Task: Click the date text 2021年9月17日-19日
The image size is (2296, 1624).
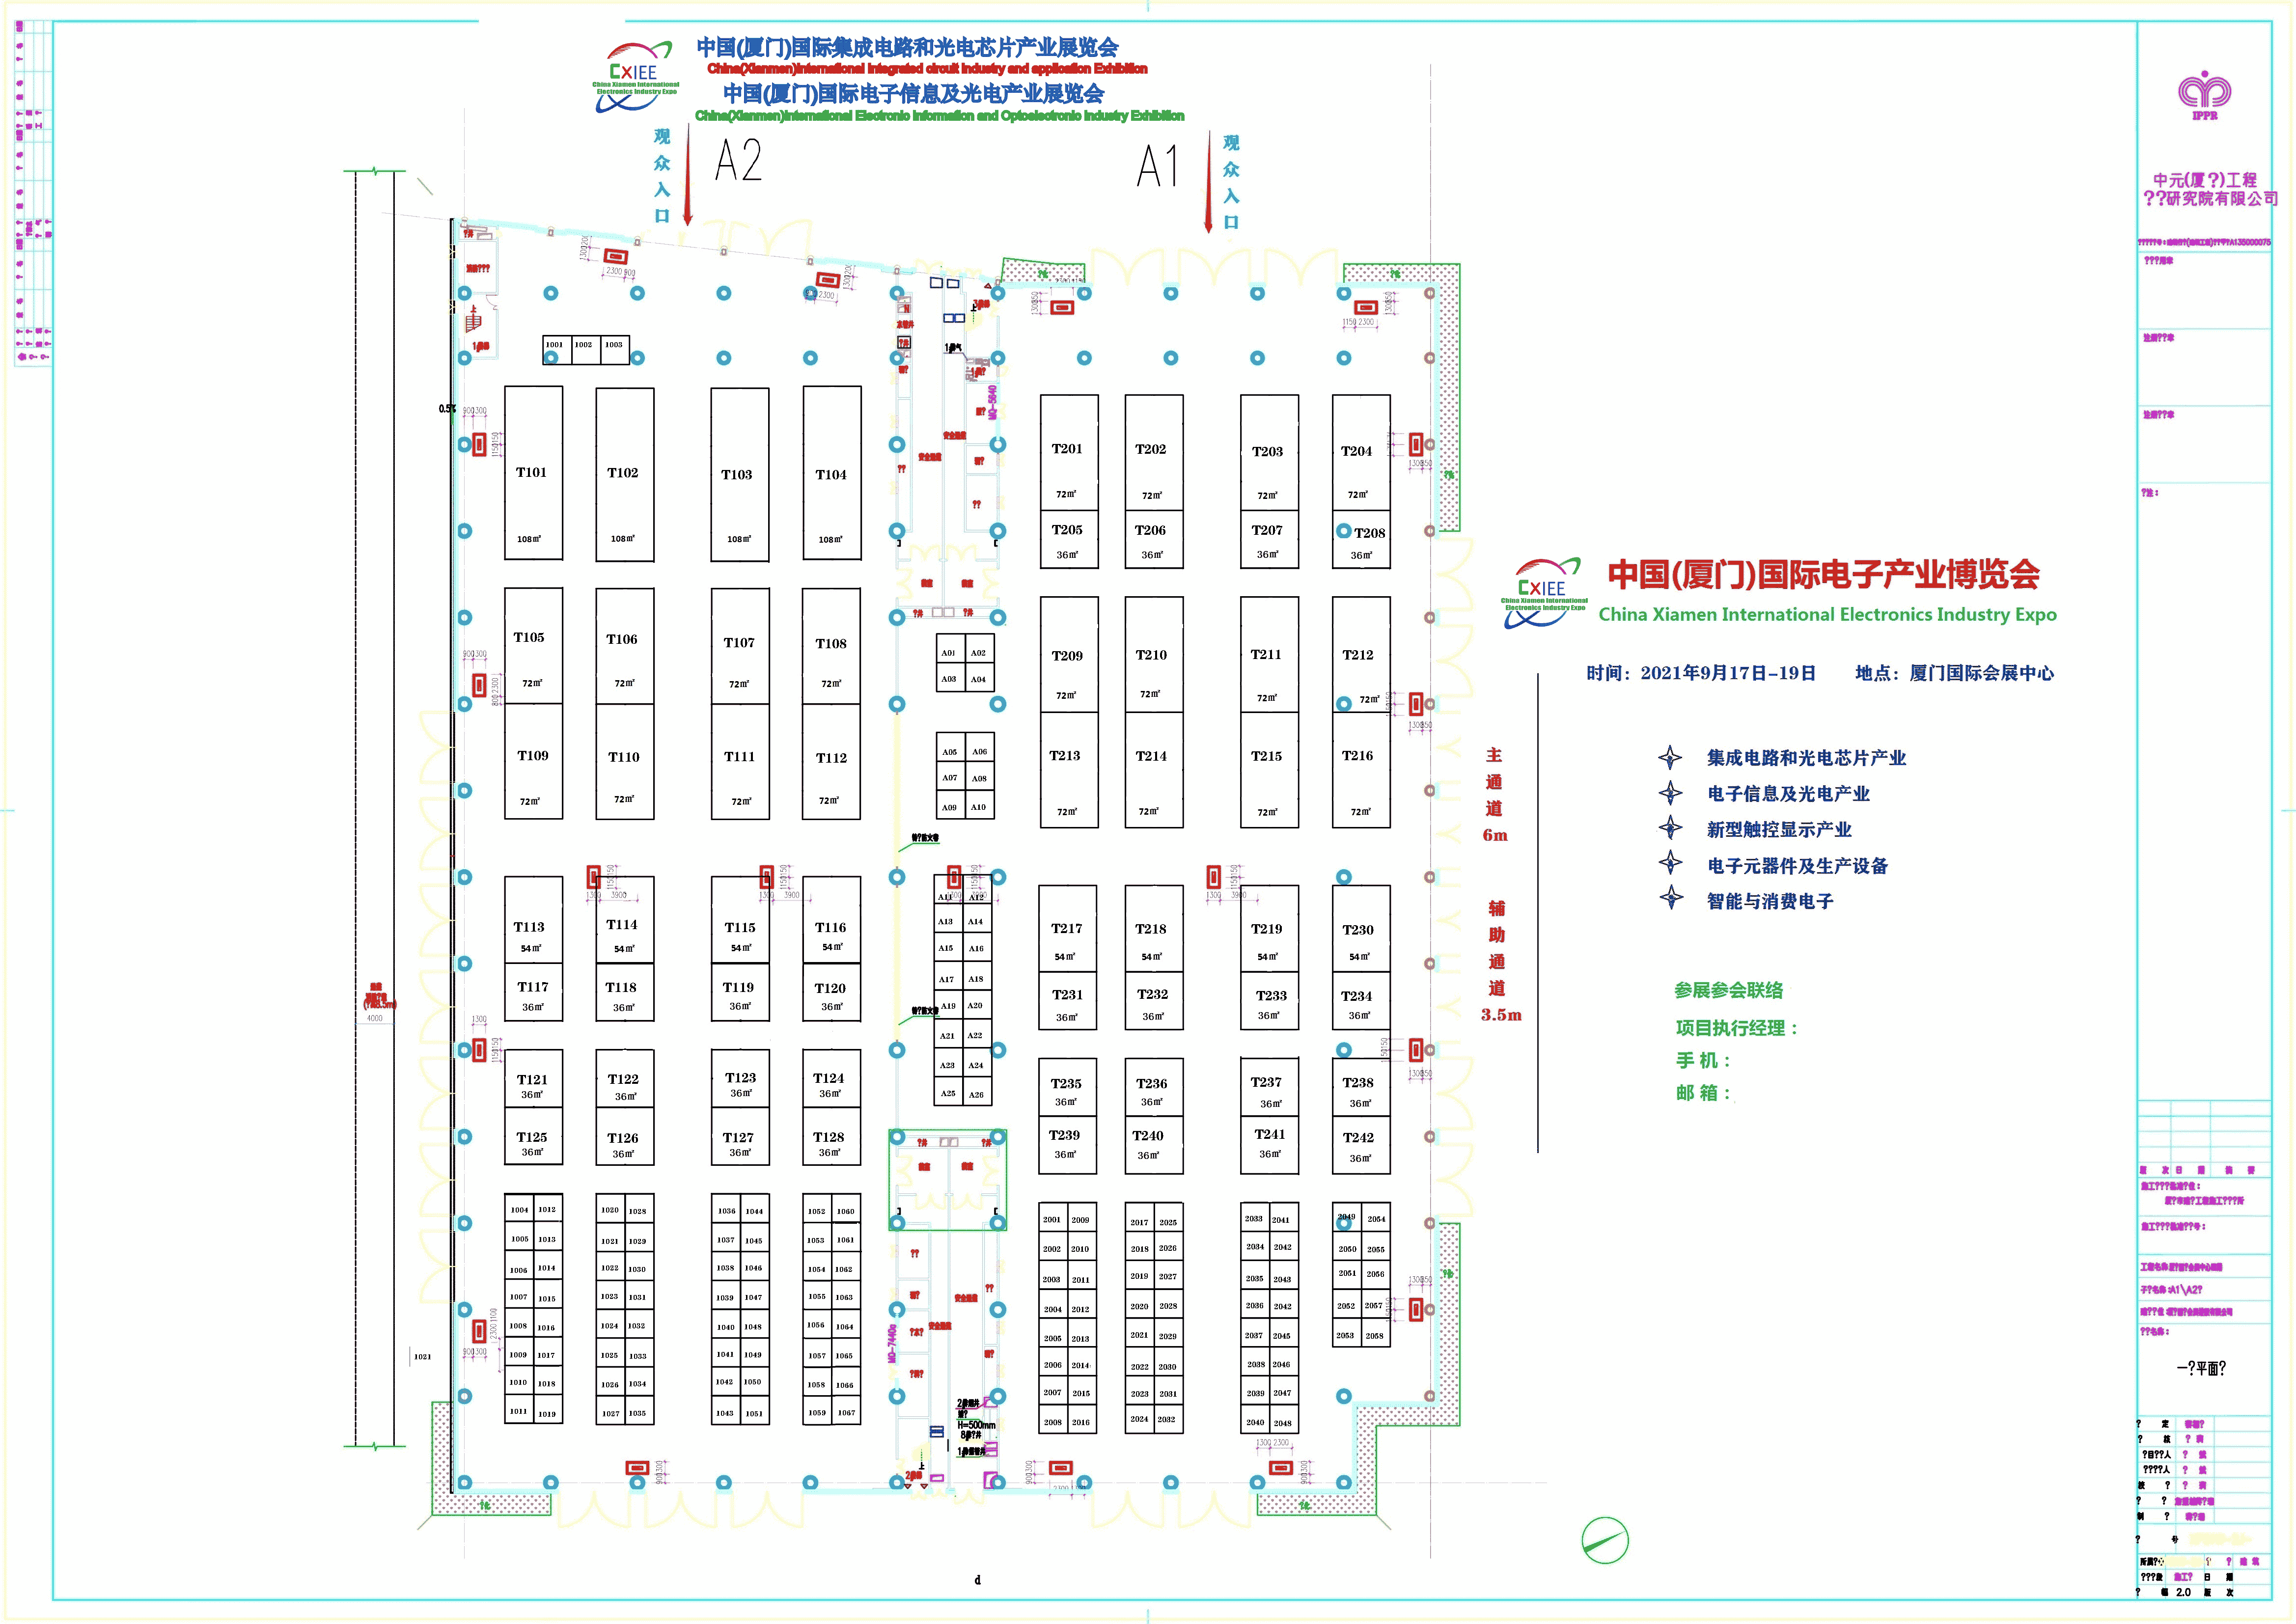Action: pyautogui.click(x=1728, y=673)
